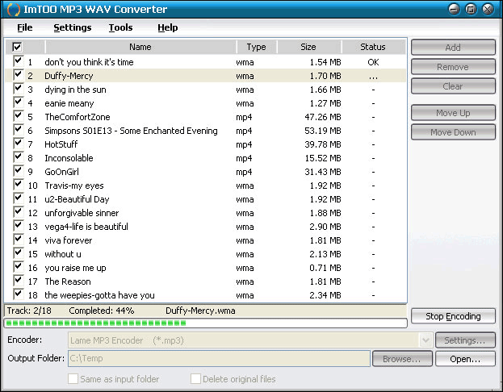Open the Help menu

(167, 27)
